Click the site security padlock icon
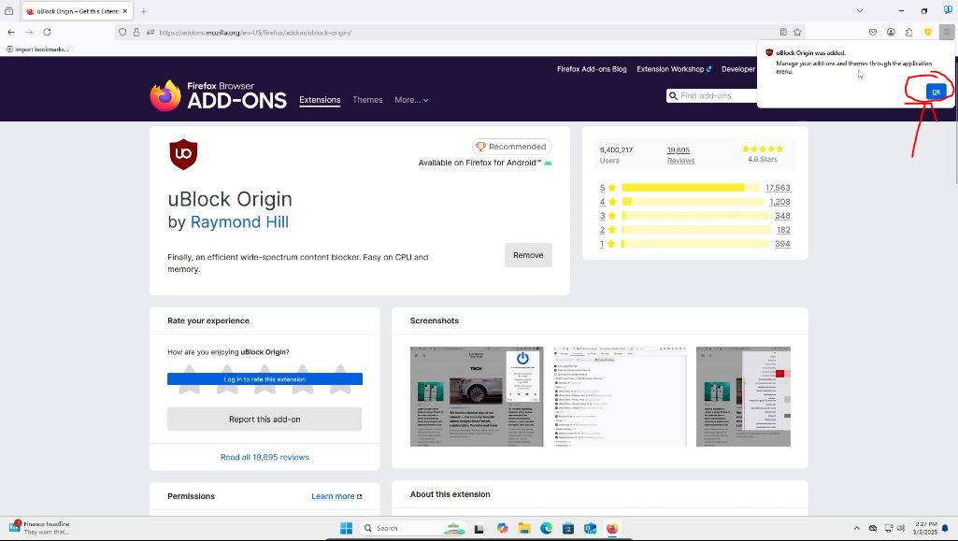 136,33
